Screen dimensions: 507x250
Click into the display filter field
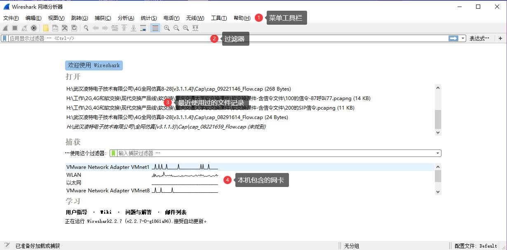tap(228, 38)
